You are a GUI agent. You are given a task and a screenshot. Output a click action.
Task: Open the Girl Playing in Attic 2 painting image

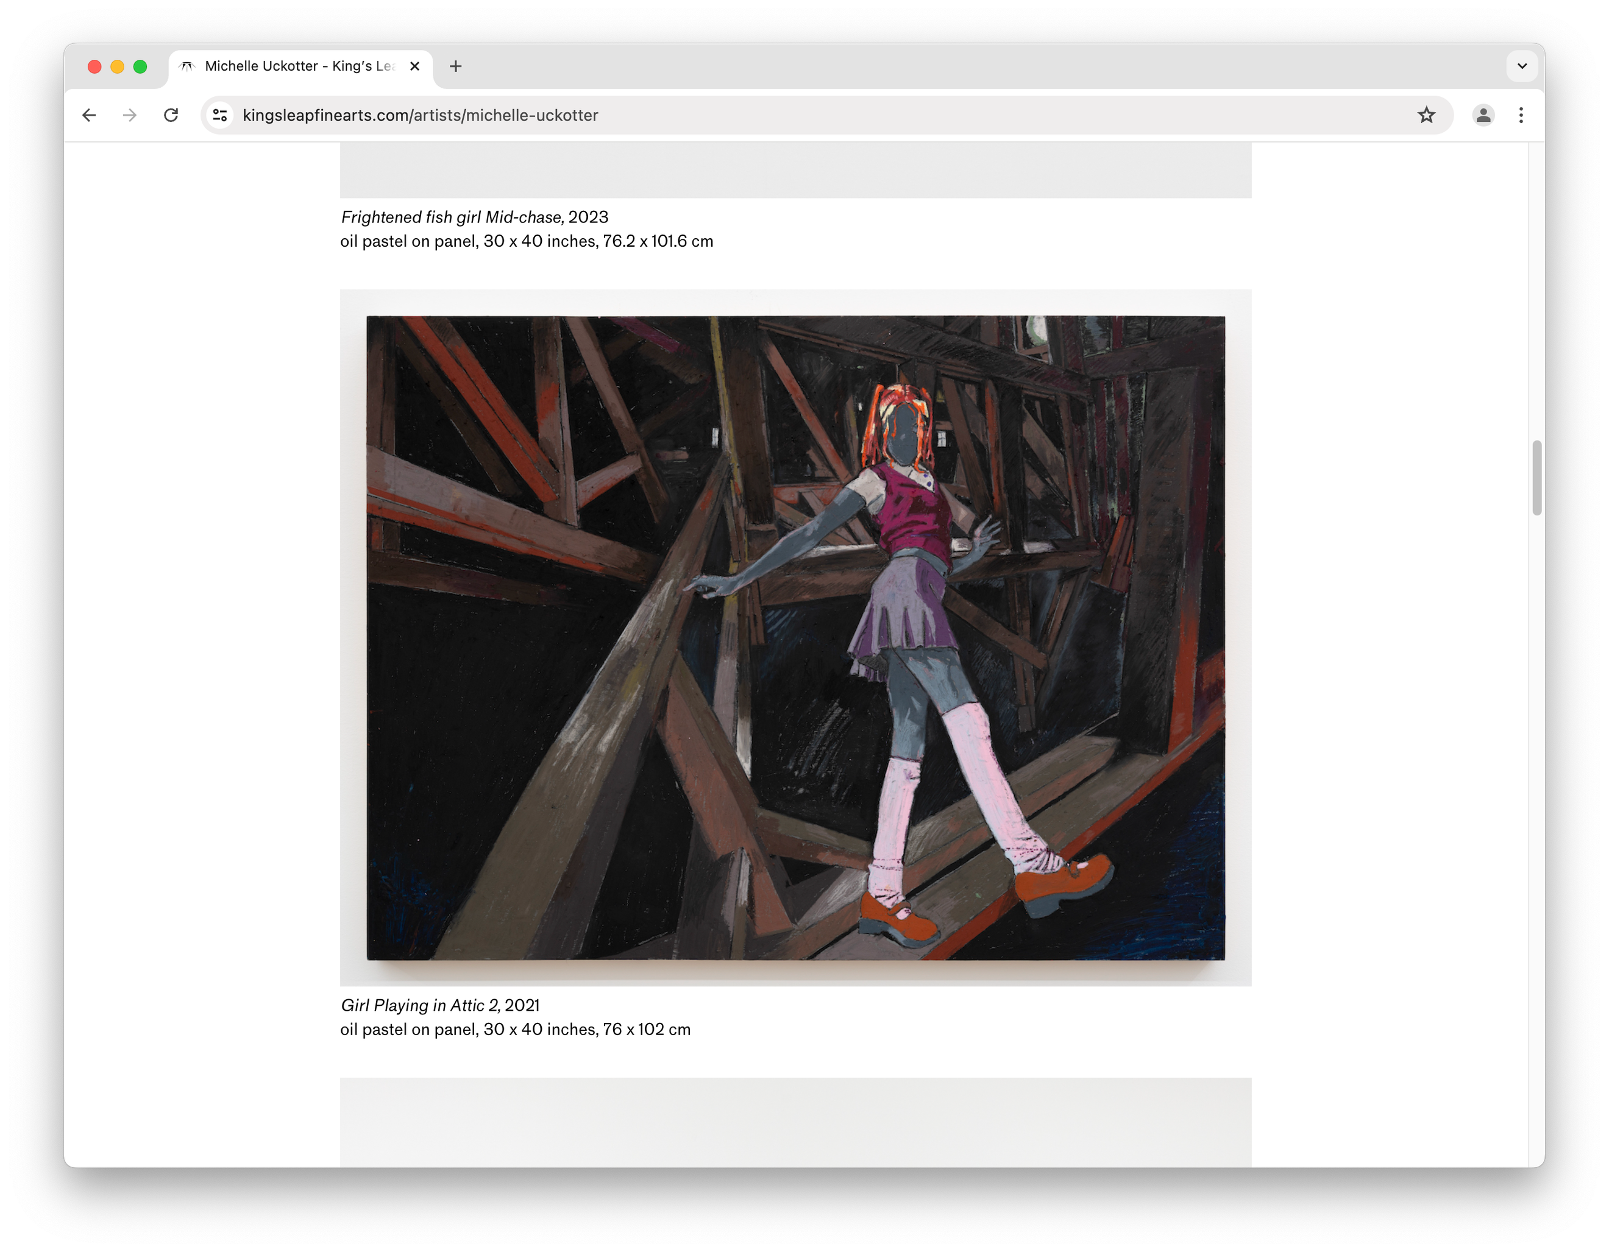click(795, 638)
